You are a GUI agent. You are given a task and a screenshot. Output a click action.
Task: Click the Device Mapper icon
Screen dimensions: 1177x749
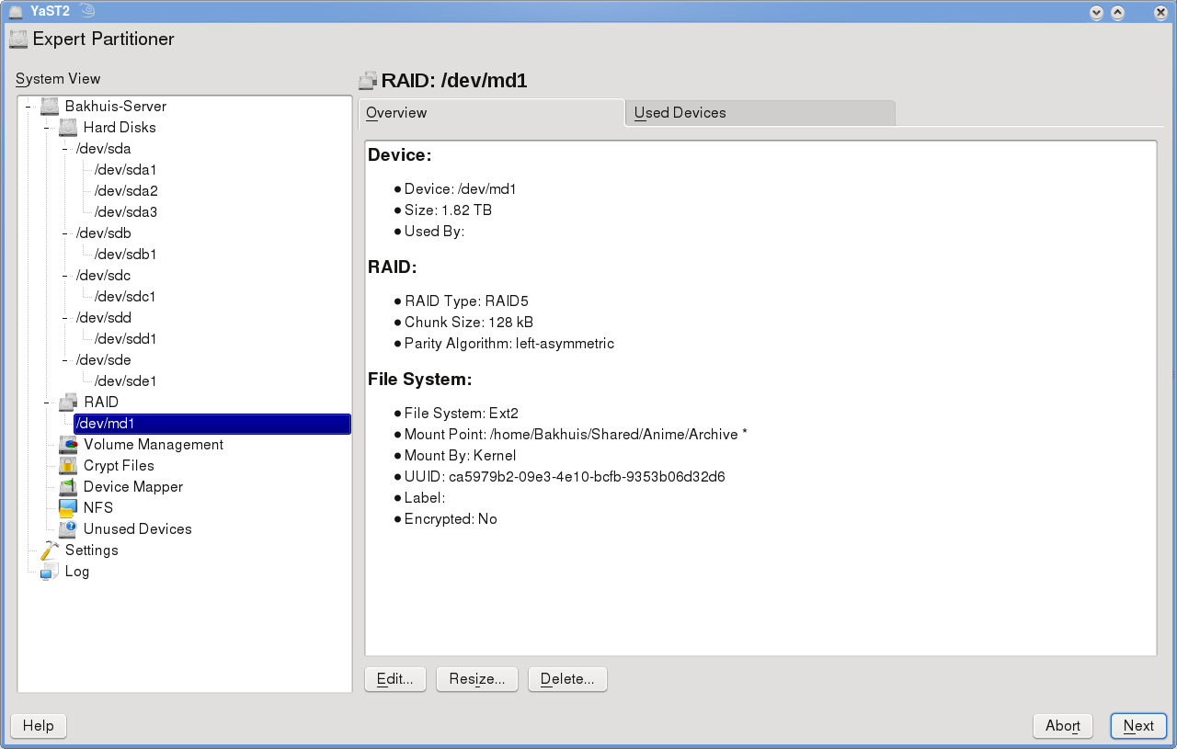click(x=68, y=487)
